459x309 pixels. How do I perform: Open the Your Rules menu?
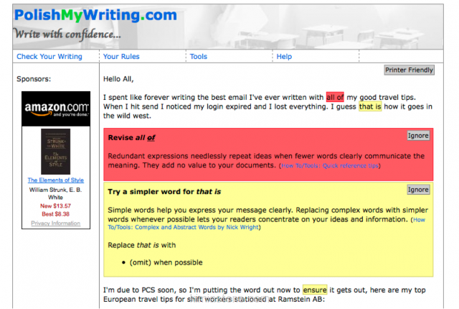(121, 57)
